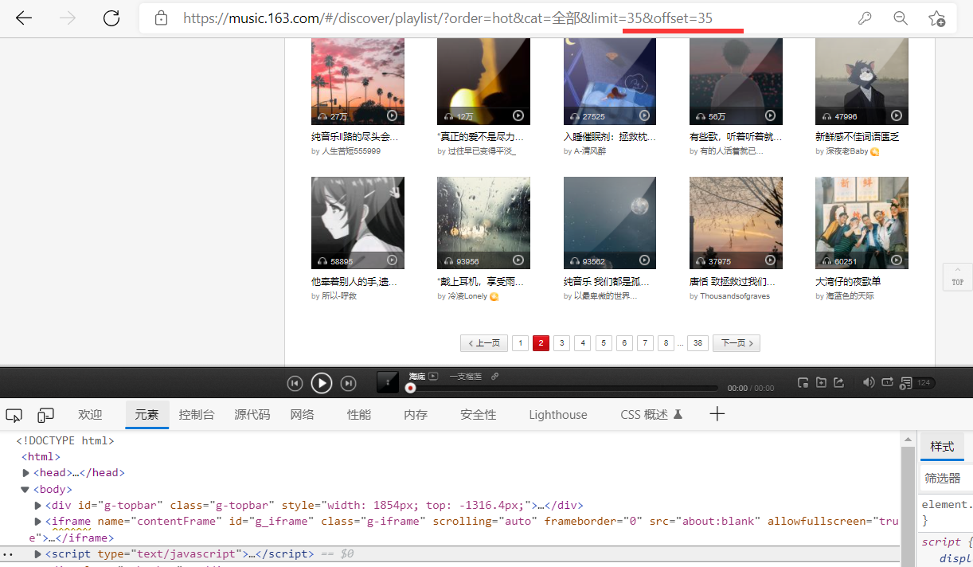The width and height of the screenshot is (973, 567).
Task: Collapse the body element in the DOM tree
Action: click(x=25, y=490)
